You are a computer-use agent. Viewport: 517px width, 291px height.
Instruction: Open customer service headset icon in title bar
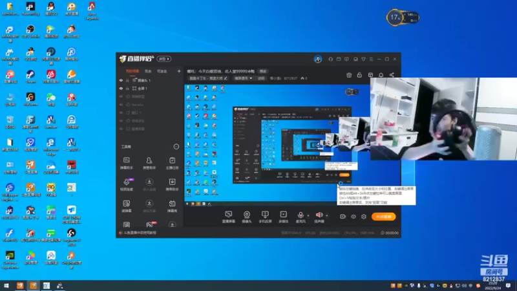[x=330, y=59]
